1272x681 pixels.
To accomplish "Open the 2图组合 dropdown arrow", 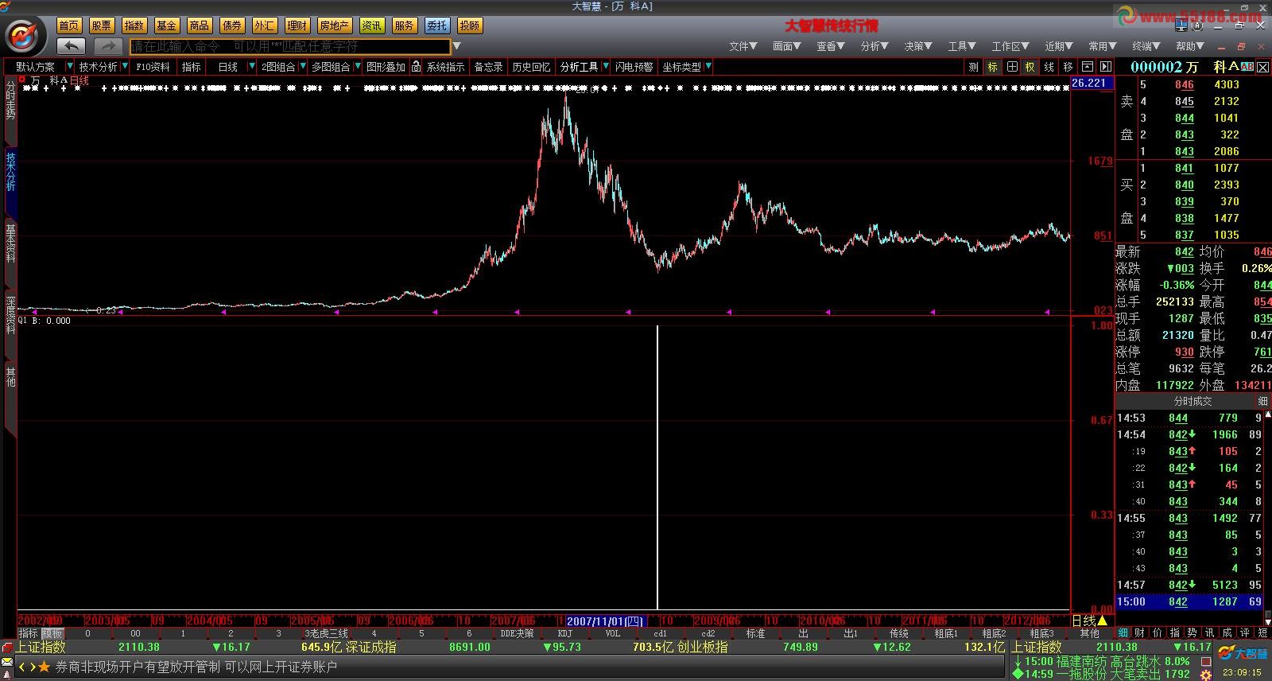I will pyautogui.click(x=302, y=67).
